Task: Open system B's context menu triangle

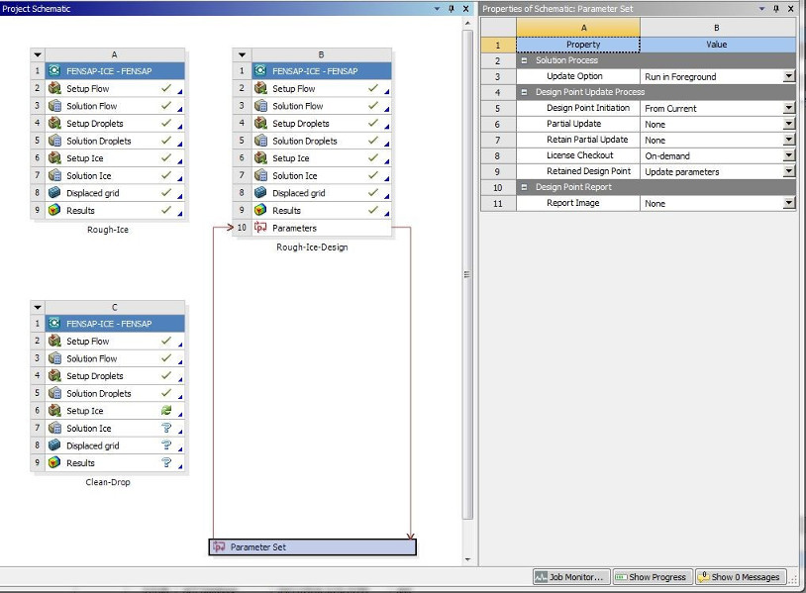Action: tap(241, 52)
